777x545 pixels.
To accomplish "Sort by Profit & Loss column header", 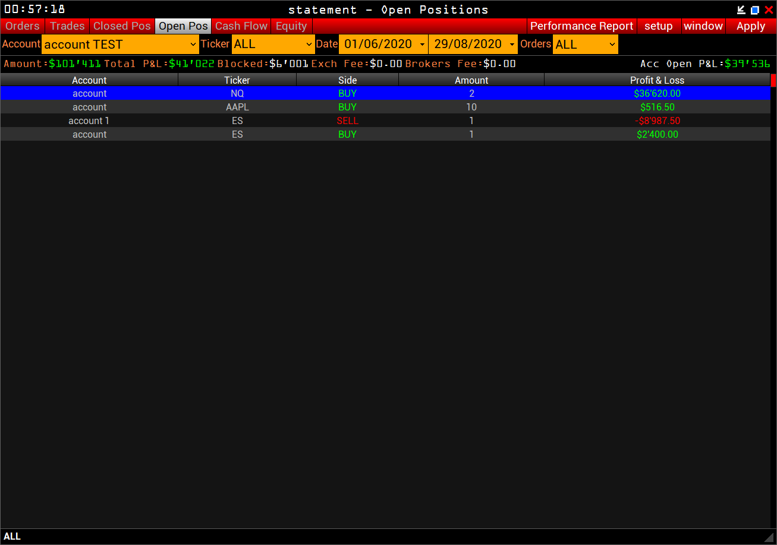I will [657, 80].
